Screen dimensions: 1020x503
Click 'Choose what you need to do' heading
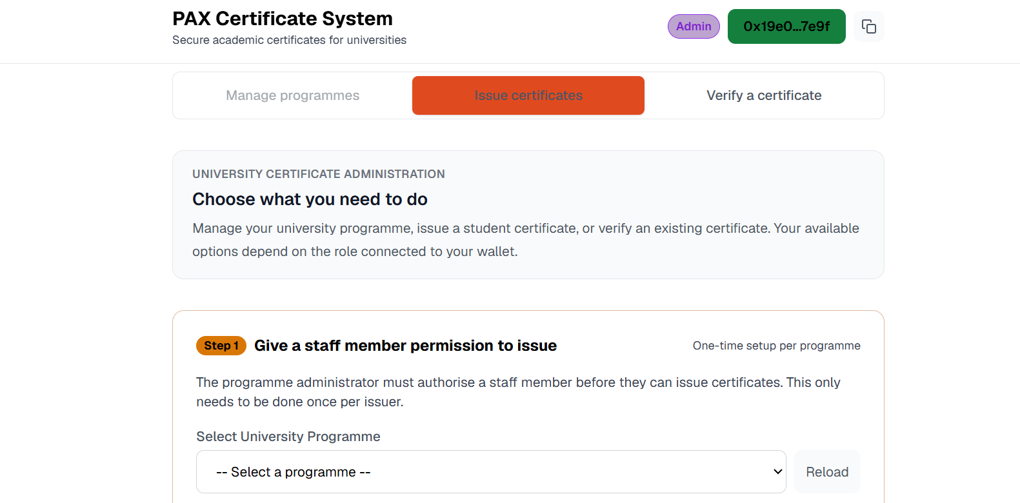[x=310, y=199]
